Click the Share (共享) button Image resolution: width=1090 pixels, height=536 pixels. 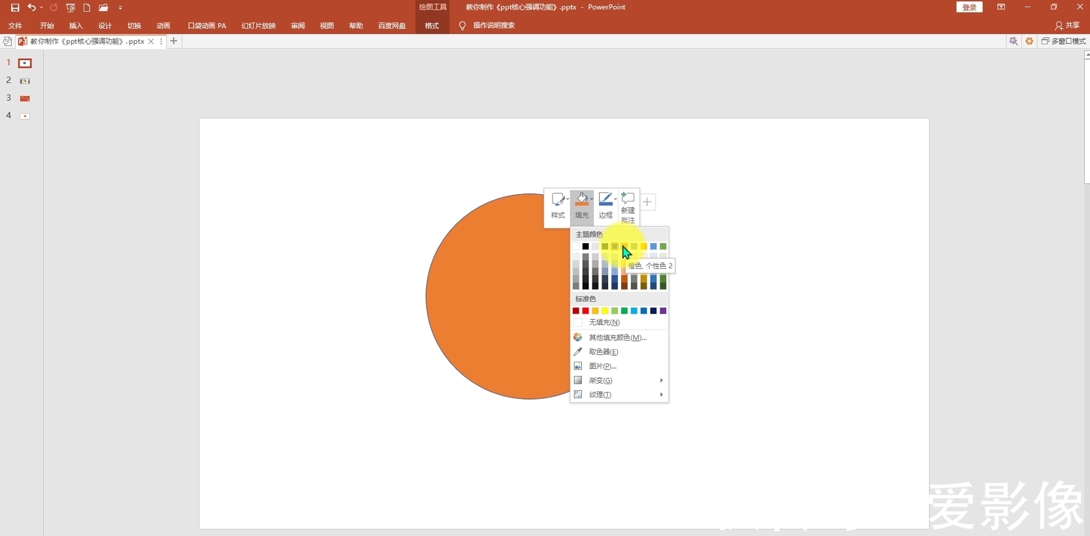pyautogui.click(x=1067, y=25)
